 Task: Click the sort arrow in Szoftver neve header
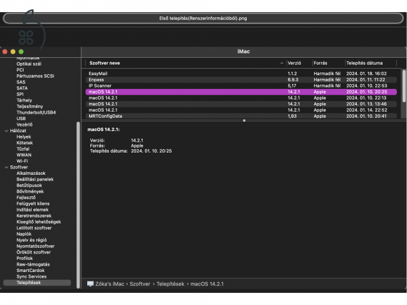pyautogui.click(x=282, y=63)
